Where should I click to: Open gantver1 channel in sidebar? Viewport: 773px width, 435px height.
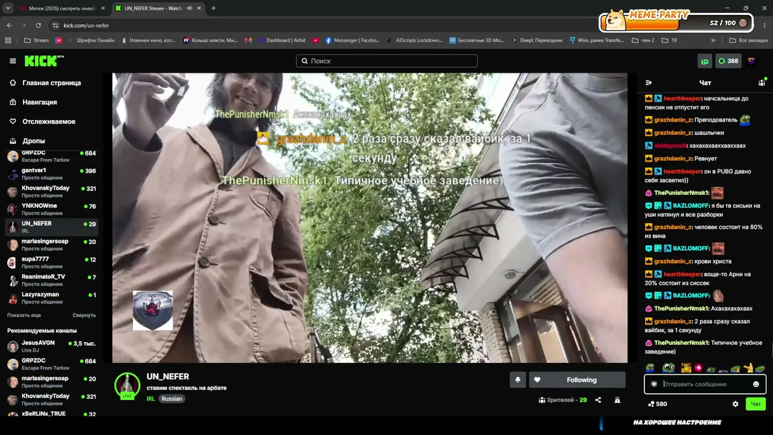(x=51, y=174)
